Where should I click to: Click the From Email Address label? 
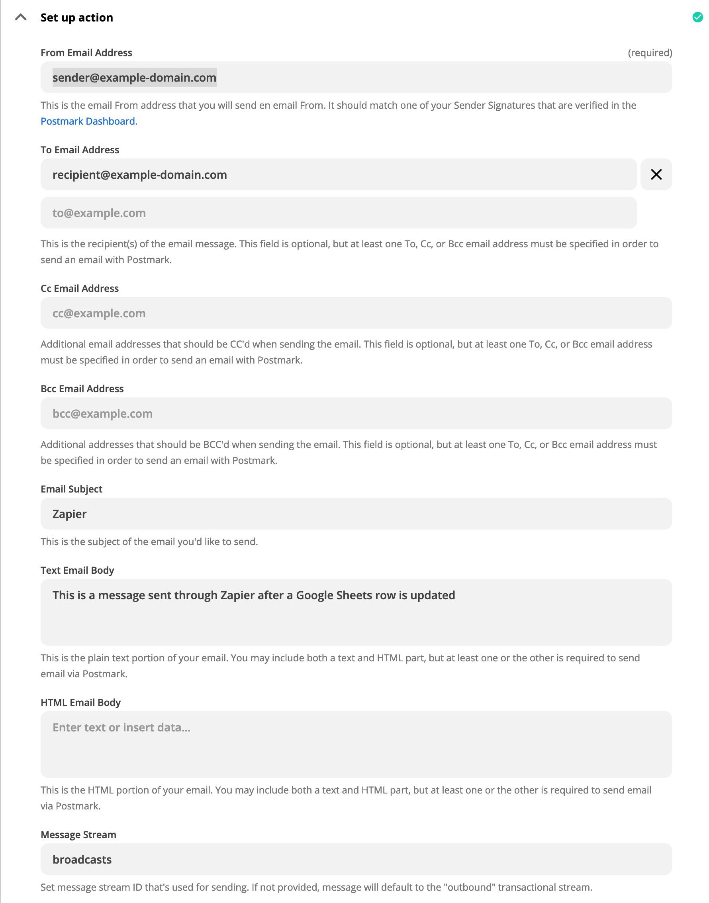pyautogui.click(x=86, y=53)
